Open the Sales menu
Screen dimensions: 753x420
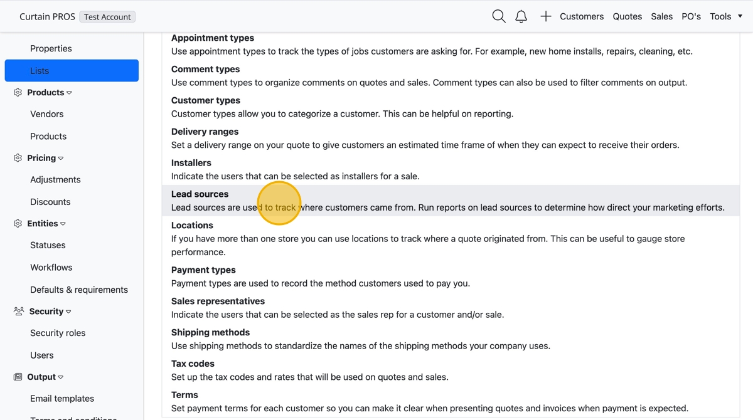tap(661, 16)
